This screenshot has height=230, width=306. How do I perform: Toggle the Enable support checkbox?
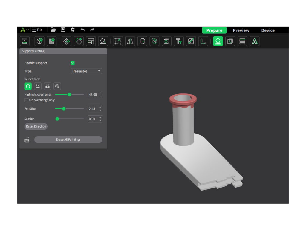click(x=73, y=63)
